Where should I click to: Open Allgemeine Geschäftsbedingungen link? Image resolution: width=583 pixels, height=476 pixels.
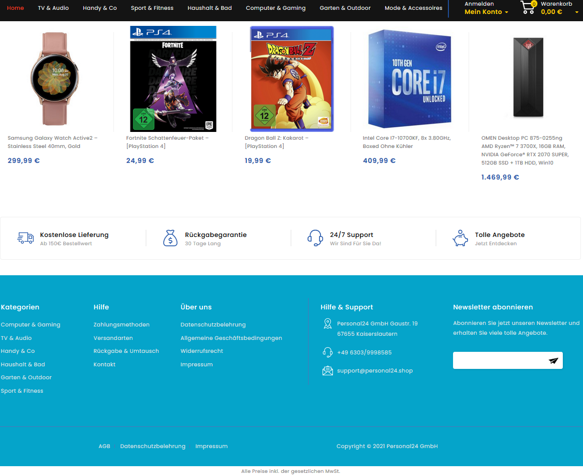tap(231, 338)
